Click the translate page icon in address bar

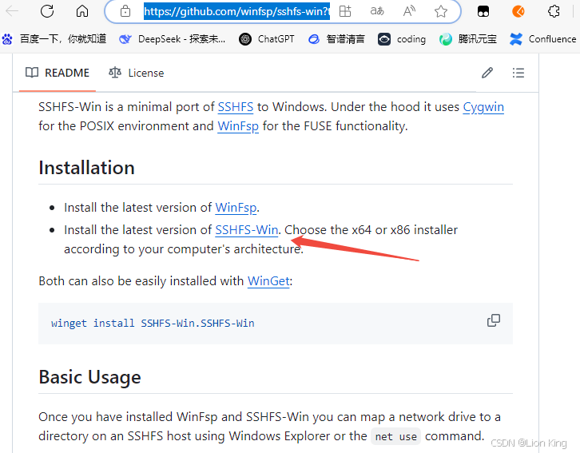pyautogui.click(x=377, y=11)
